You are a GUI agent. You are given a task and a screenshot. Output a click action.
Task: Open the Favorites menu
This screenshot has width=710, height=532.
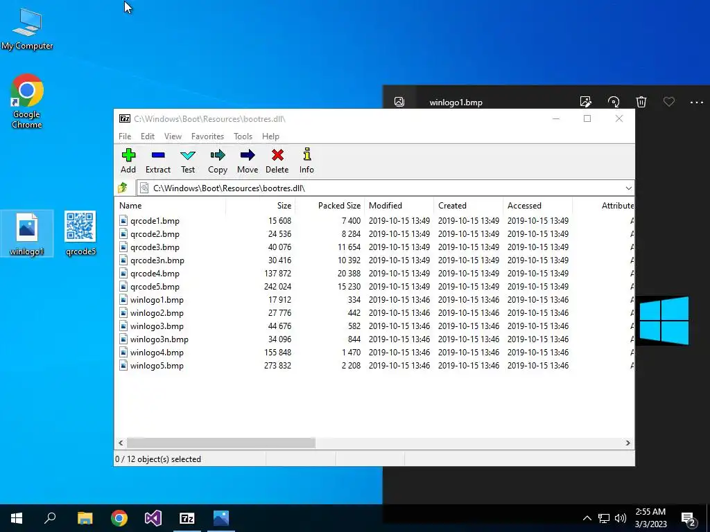tap(207, 136)
